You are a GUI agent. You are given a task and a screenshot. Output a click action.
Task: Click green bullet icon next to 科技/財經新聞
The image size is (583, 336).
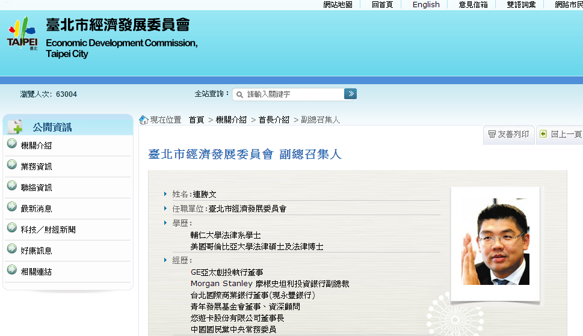point(12,227)
